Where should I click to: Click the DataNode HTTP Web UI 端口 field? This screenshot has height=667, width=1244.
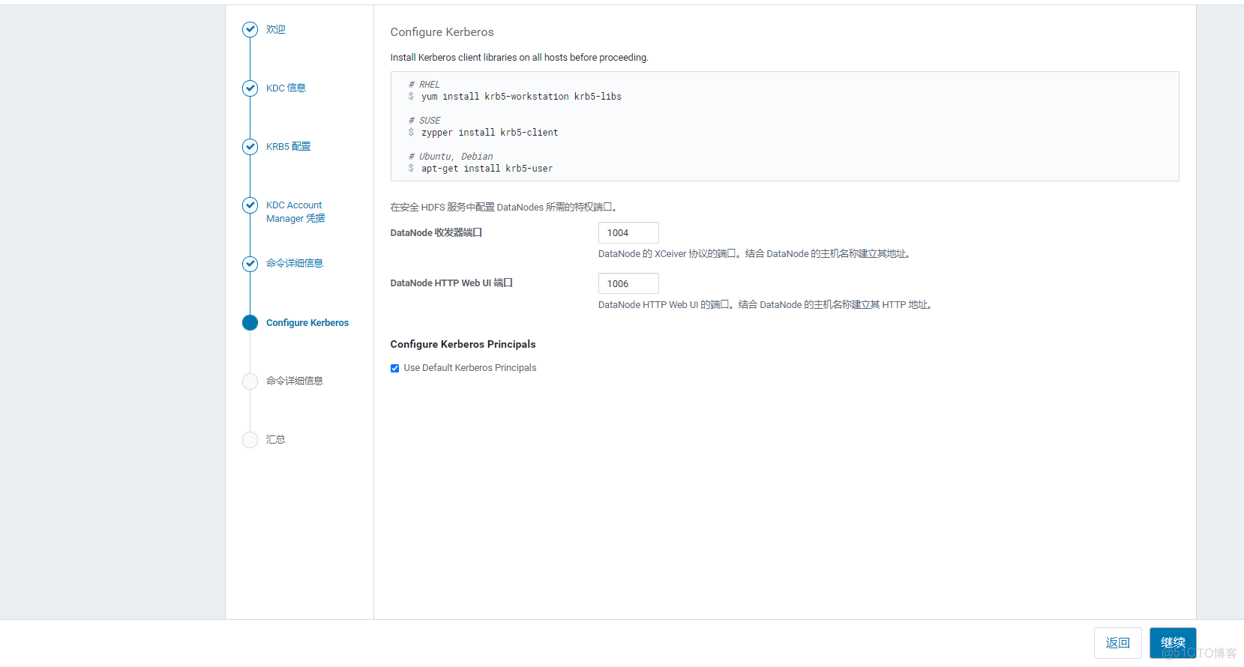628,283
